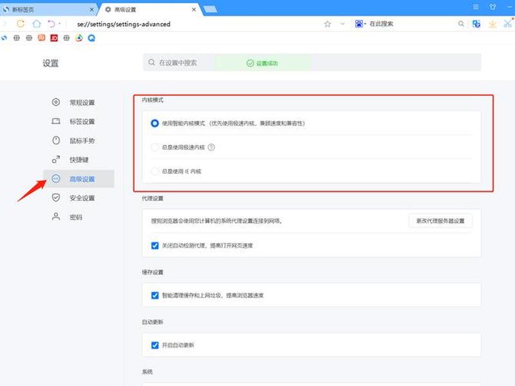
Task: Open the Sogou bookmark icon in favorites bar
Action: click(4, 38)
